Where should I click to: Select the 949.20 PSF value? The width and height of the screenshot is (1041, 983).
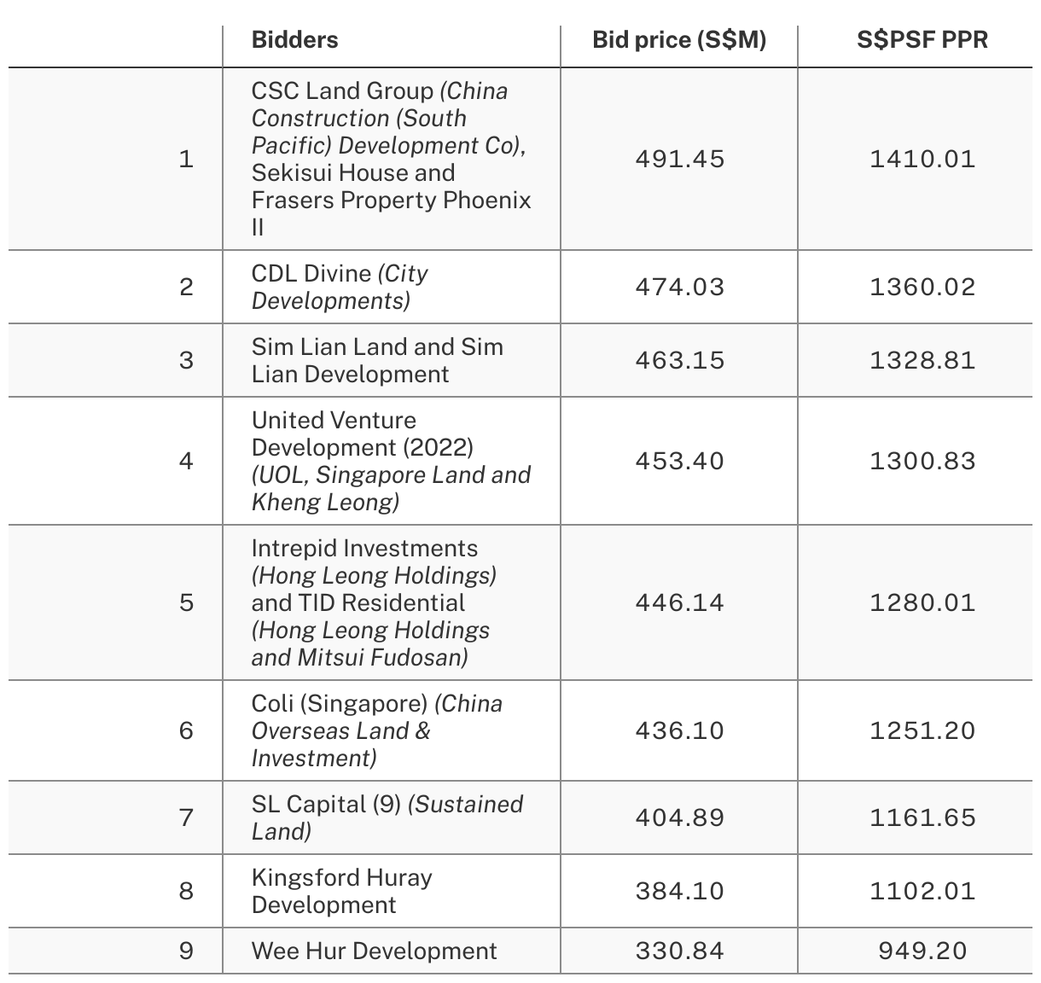(x=922, y=951)
